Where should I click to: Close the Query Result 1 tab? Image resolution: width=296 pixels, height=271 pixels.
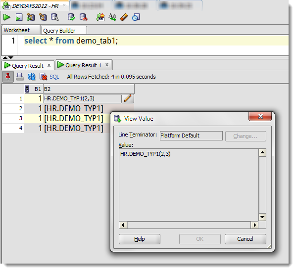(x=107, y=65)
